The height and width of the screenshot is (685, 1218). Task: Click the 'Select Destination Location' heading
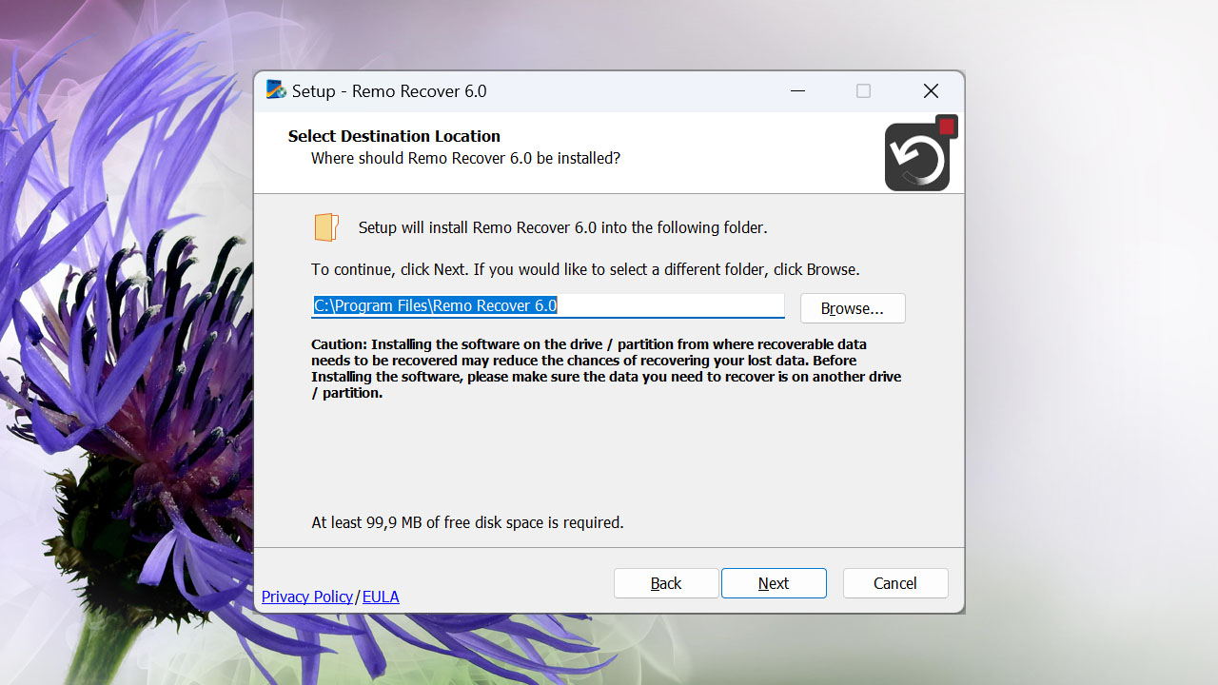(x=394, y=136)
